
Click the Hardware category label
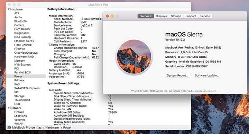16,9
